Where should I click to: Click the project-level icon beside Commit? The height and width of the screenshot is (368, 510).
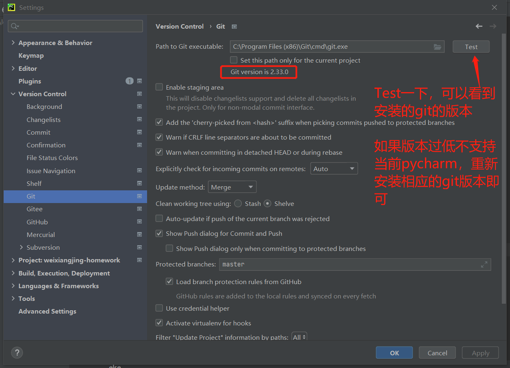click(x=139, y=132)
